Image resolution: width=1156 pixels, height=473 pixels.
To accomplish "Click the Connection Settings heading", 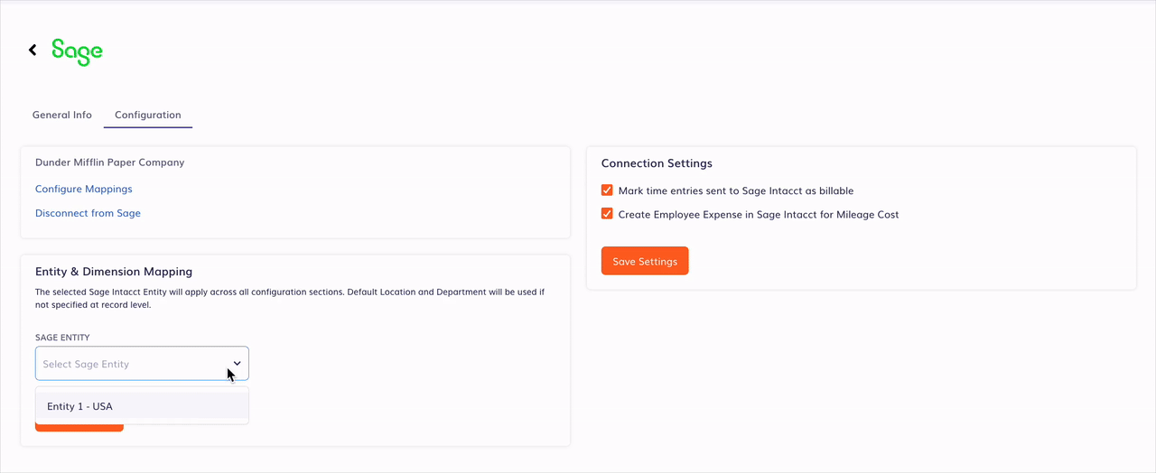I will pos(657,163).
